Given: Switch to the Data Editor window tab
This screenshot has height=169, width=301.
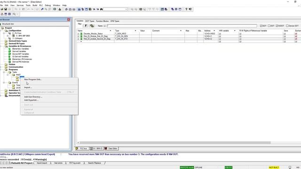Looking at the screenshot, I should tap(111, 148).
